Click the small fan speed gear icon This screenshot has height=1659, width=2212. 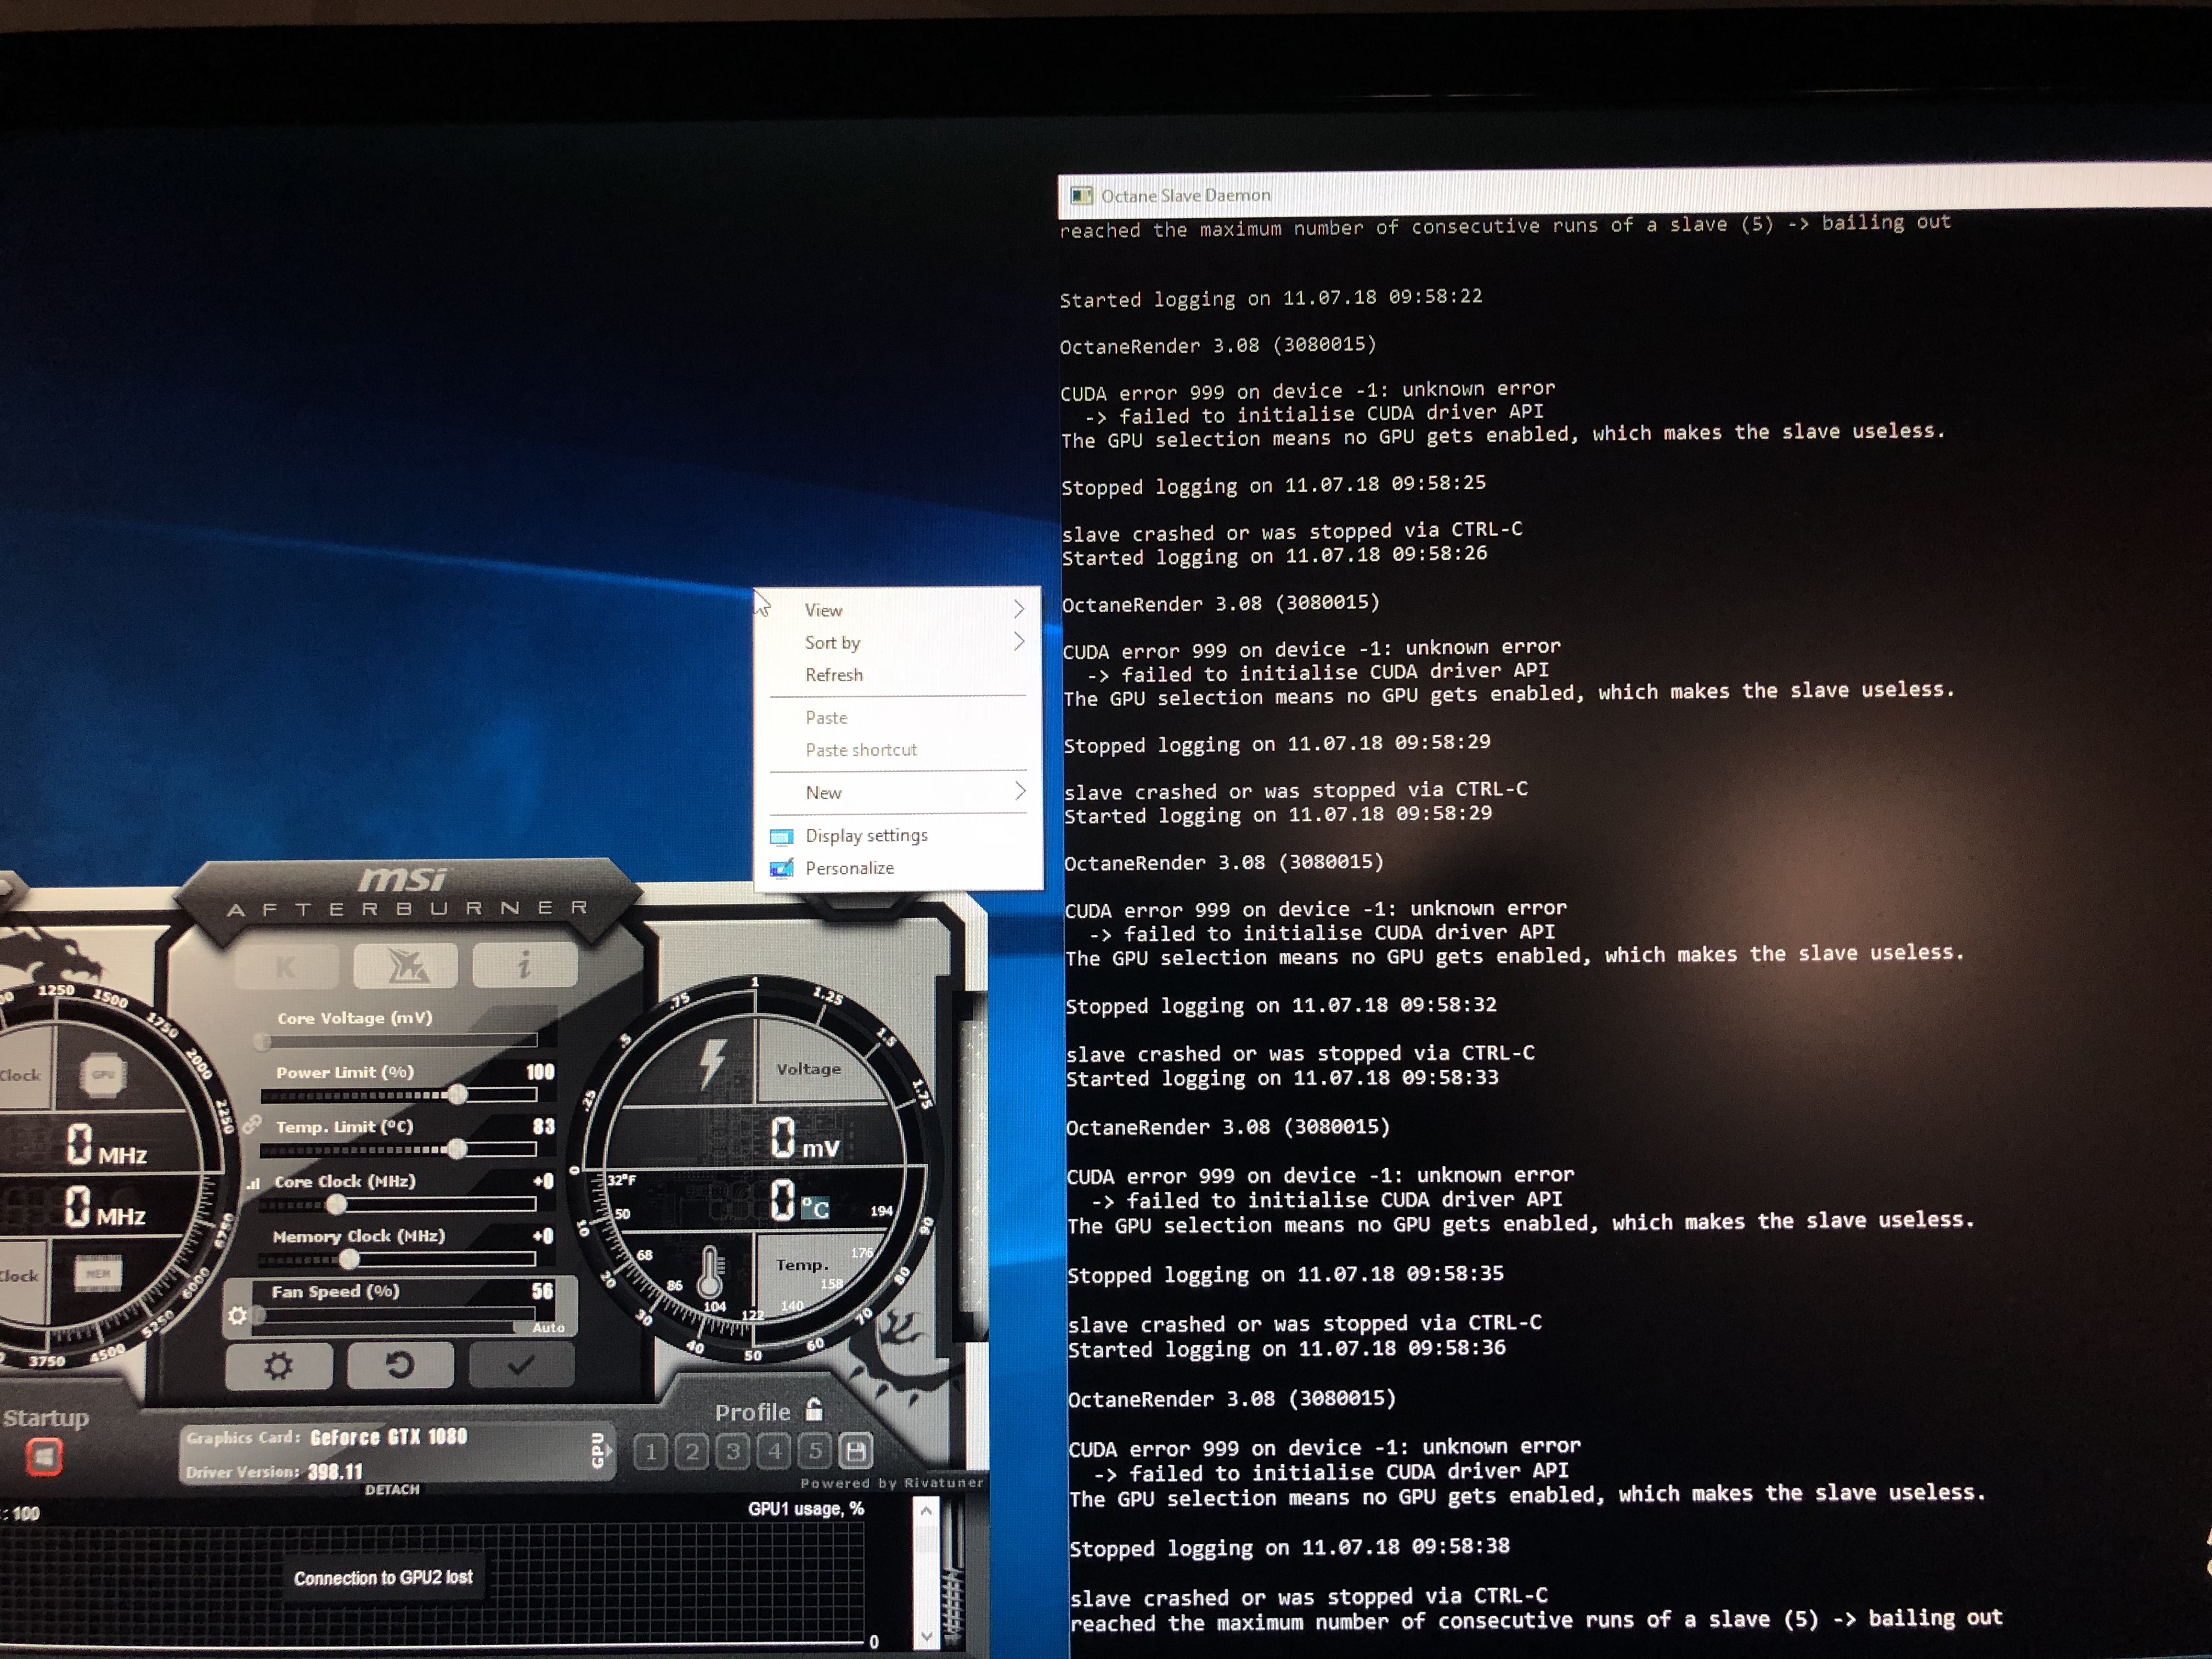(x=237, y=1316)
